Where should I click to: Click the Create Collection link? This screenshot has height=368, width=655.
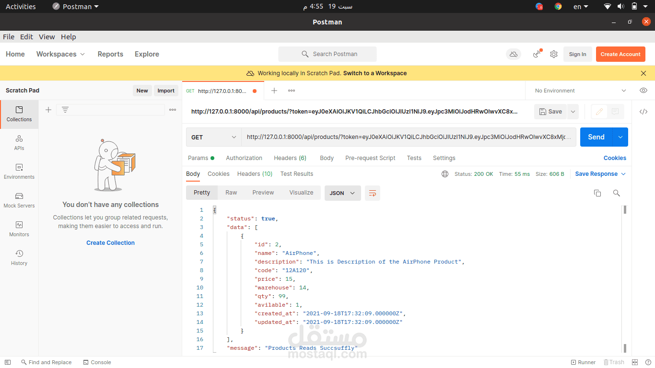110,243
